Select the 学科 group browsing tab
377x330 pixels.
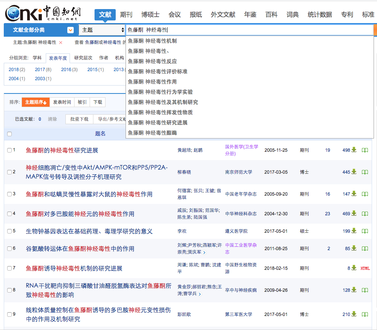37,58
